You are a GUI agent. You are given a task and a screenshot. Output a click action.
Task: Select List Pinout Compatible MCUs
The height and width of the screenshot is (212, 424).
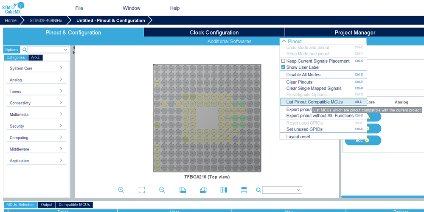(x=323, y=102)
